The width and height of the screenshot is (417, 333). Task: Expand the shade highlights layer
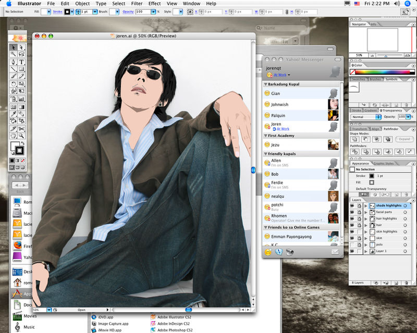click(366, 206)
